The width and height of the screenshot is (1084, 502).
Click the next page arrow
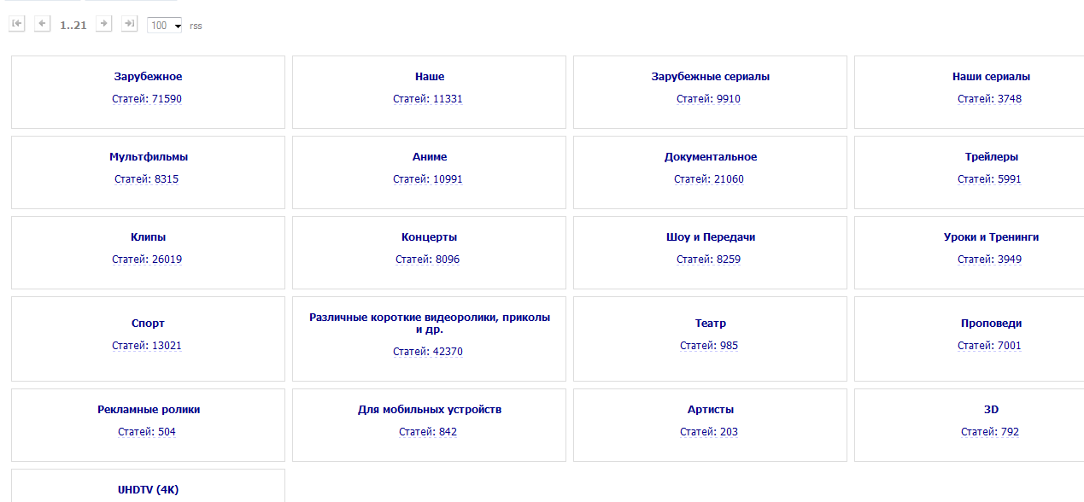coord(104,24)
